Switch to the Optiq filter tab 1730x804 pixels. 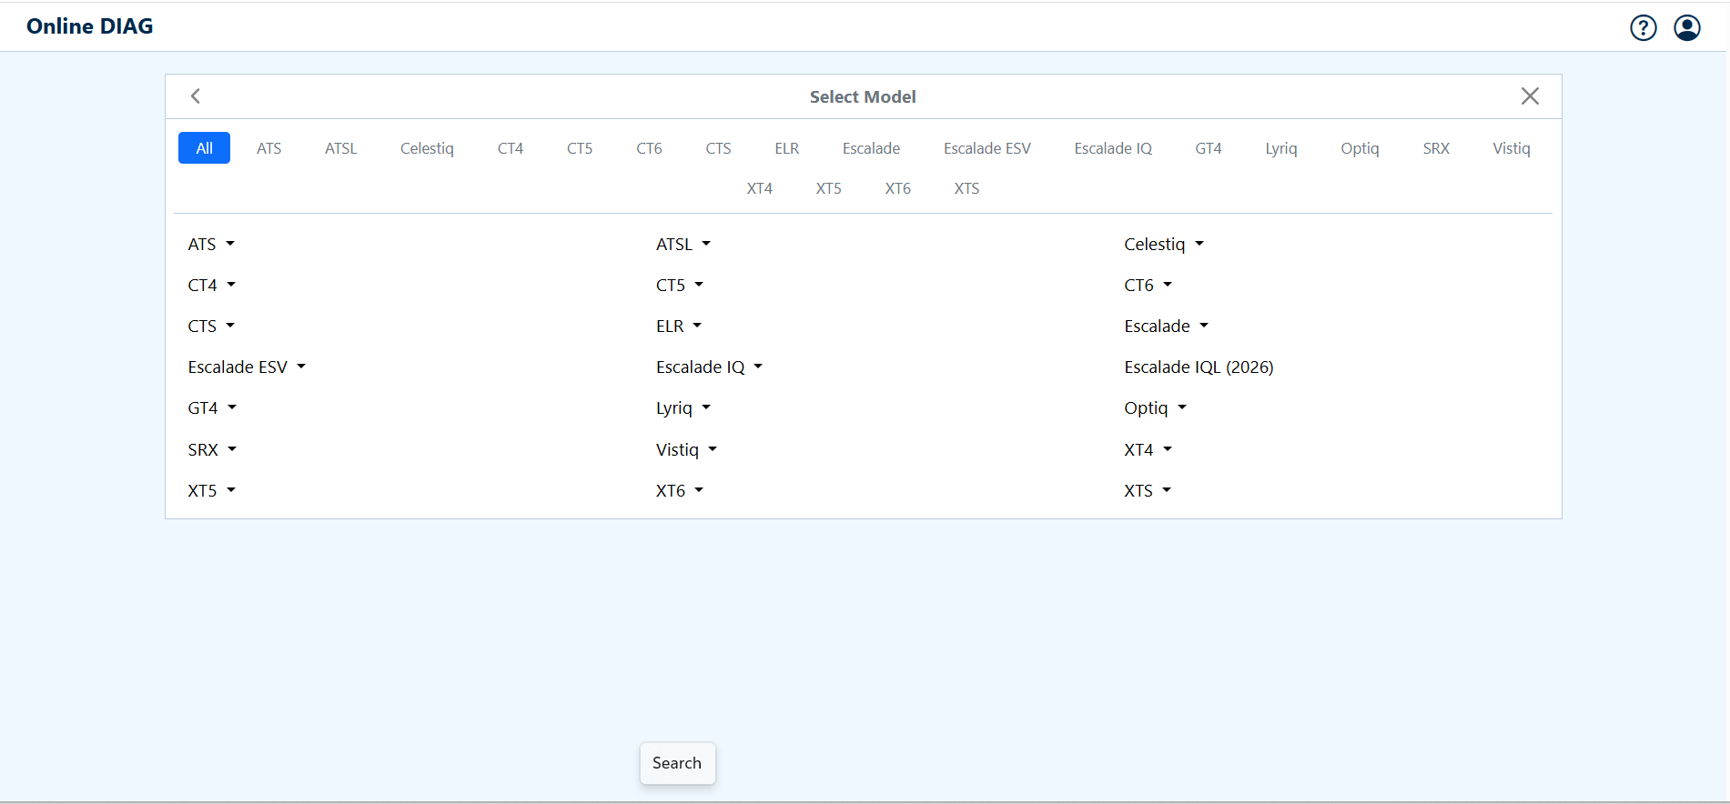point(1360,148)
